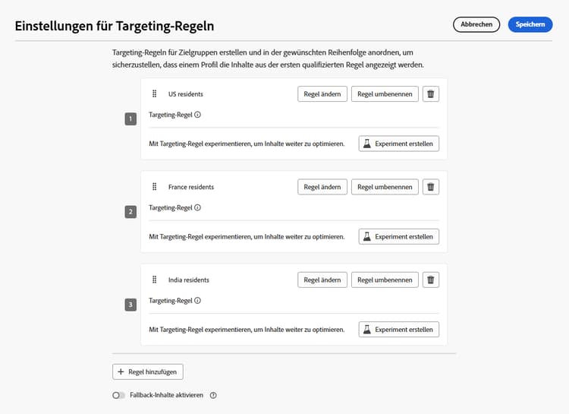Delete the India residents rule via trash icon
This screenshot has width=569, height=414.
431,280
